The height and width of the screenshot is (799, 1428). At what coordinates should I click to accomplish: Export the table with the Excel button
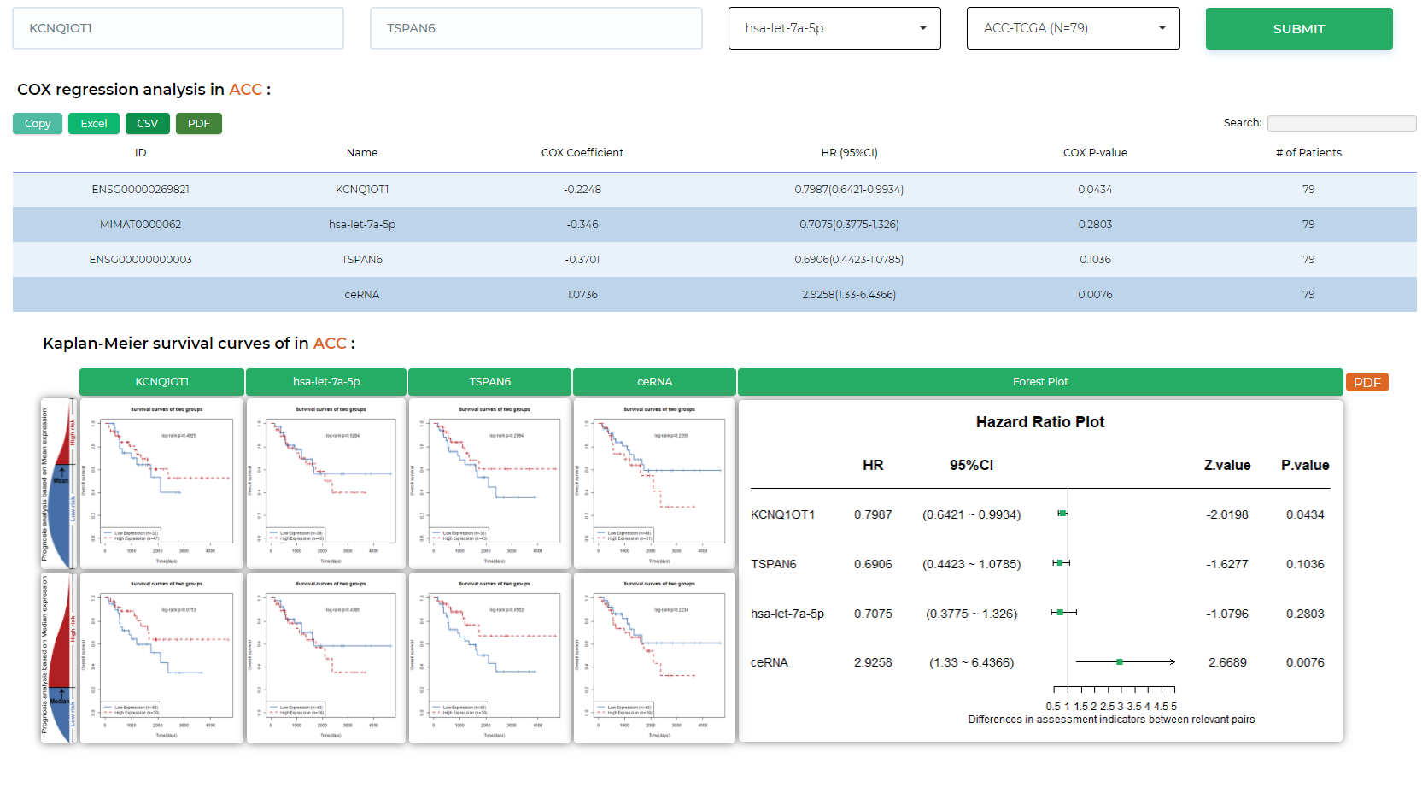(94, 124)
